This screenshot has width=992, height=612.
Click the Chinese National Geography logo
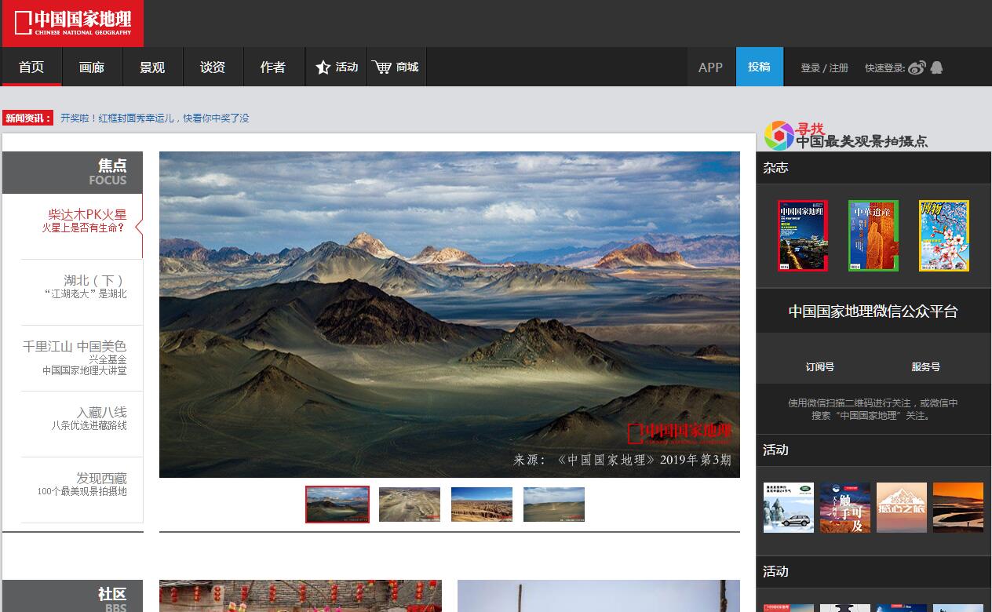tap(73, 23)
